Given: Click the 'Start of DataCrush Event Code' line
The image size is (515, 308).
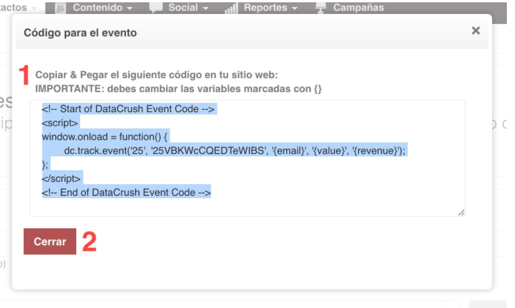Looking at the screenshot, I should pyautogui.click(x=128, y=109).
